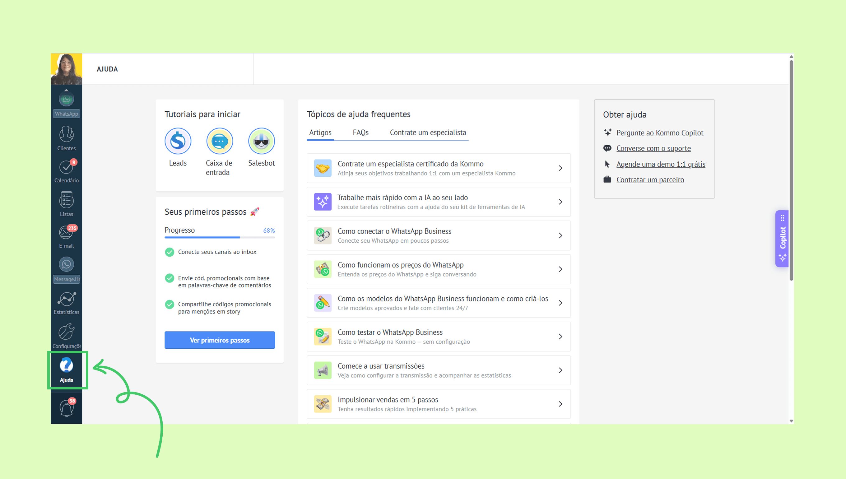Switch to 'Contrate um especialista' tab
The width and height of the screenshot is (846, 479).
[x=428, y=133]
